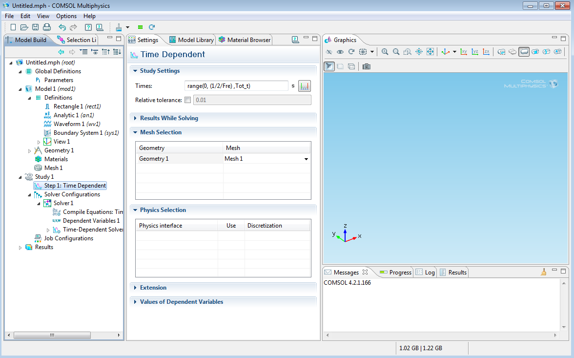
Task: Switch to yz view in Graphics
Action: (475, 52)
